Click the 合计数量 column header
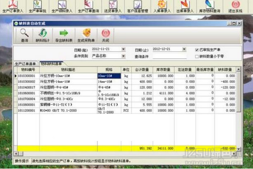 click(x=142, y=70)
